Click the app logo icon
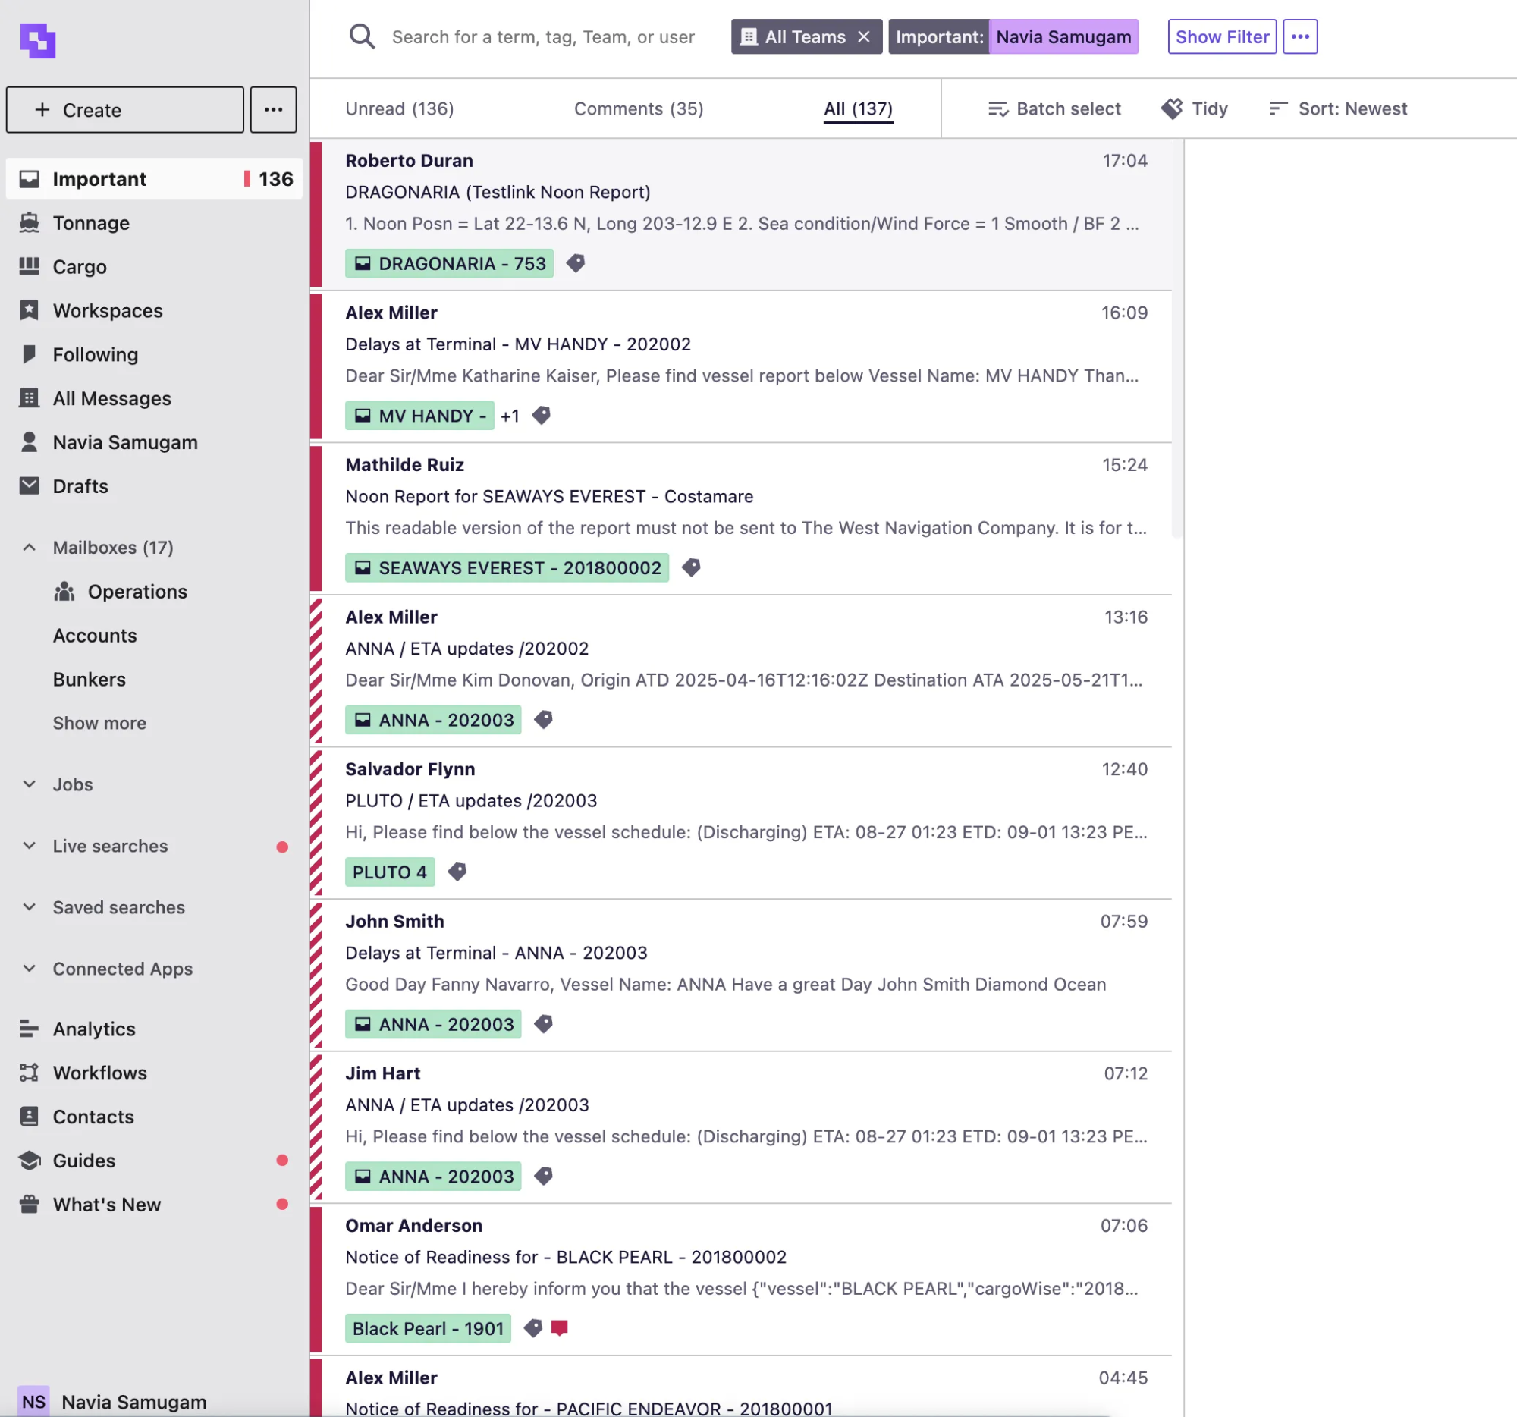 tap(37, 40)
